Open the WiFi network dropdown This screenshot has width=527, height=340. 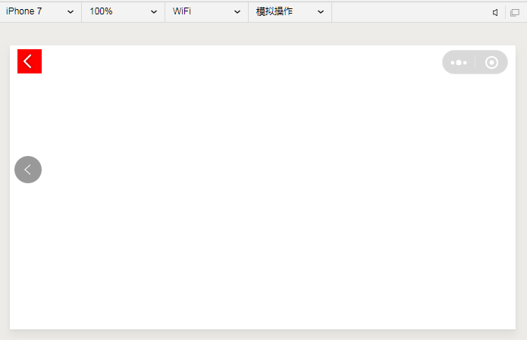point(206,12)
